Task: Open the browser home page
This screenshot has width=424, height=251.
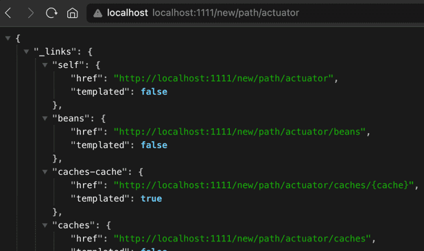Action: [72, 13]
